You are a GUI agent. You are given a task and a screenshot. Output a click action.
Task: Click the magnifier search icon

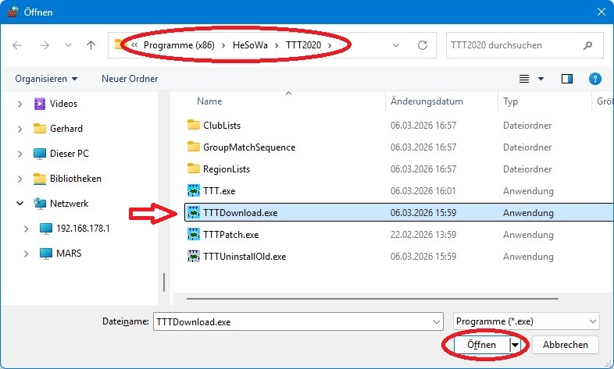[x=587, y=46]
